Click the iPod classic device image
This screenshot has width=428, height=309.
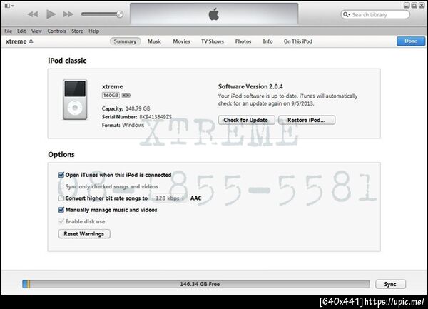pyautogui.click(x=75, y=99)
